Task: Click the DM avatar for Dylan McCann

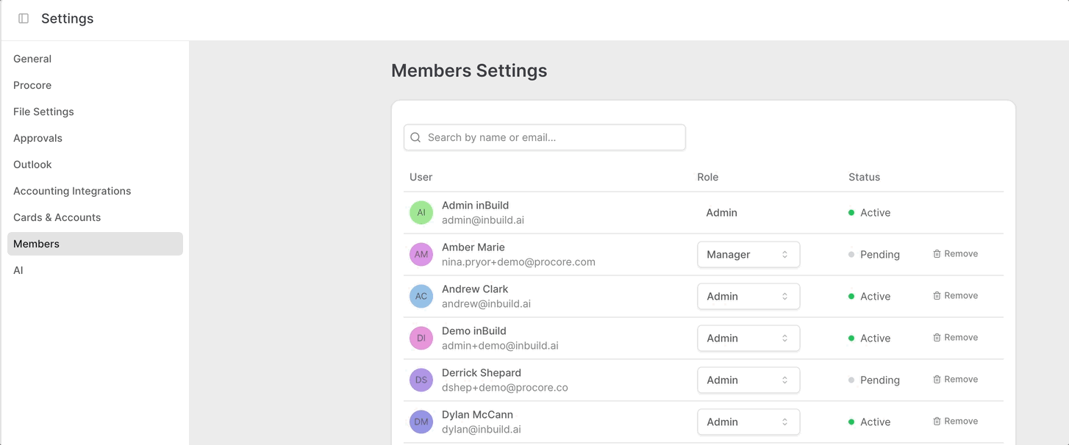Action: pyautogui.click(x=421, y=422)
